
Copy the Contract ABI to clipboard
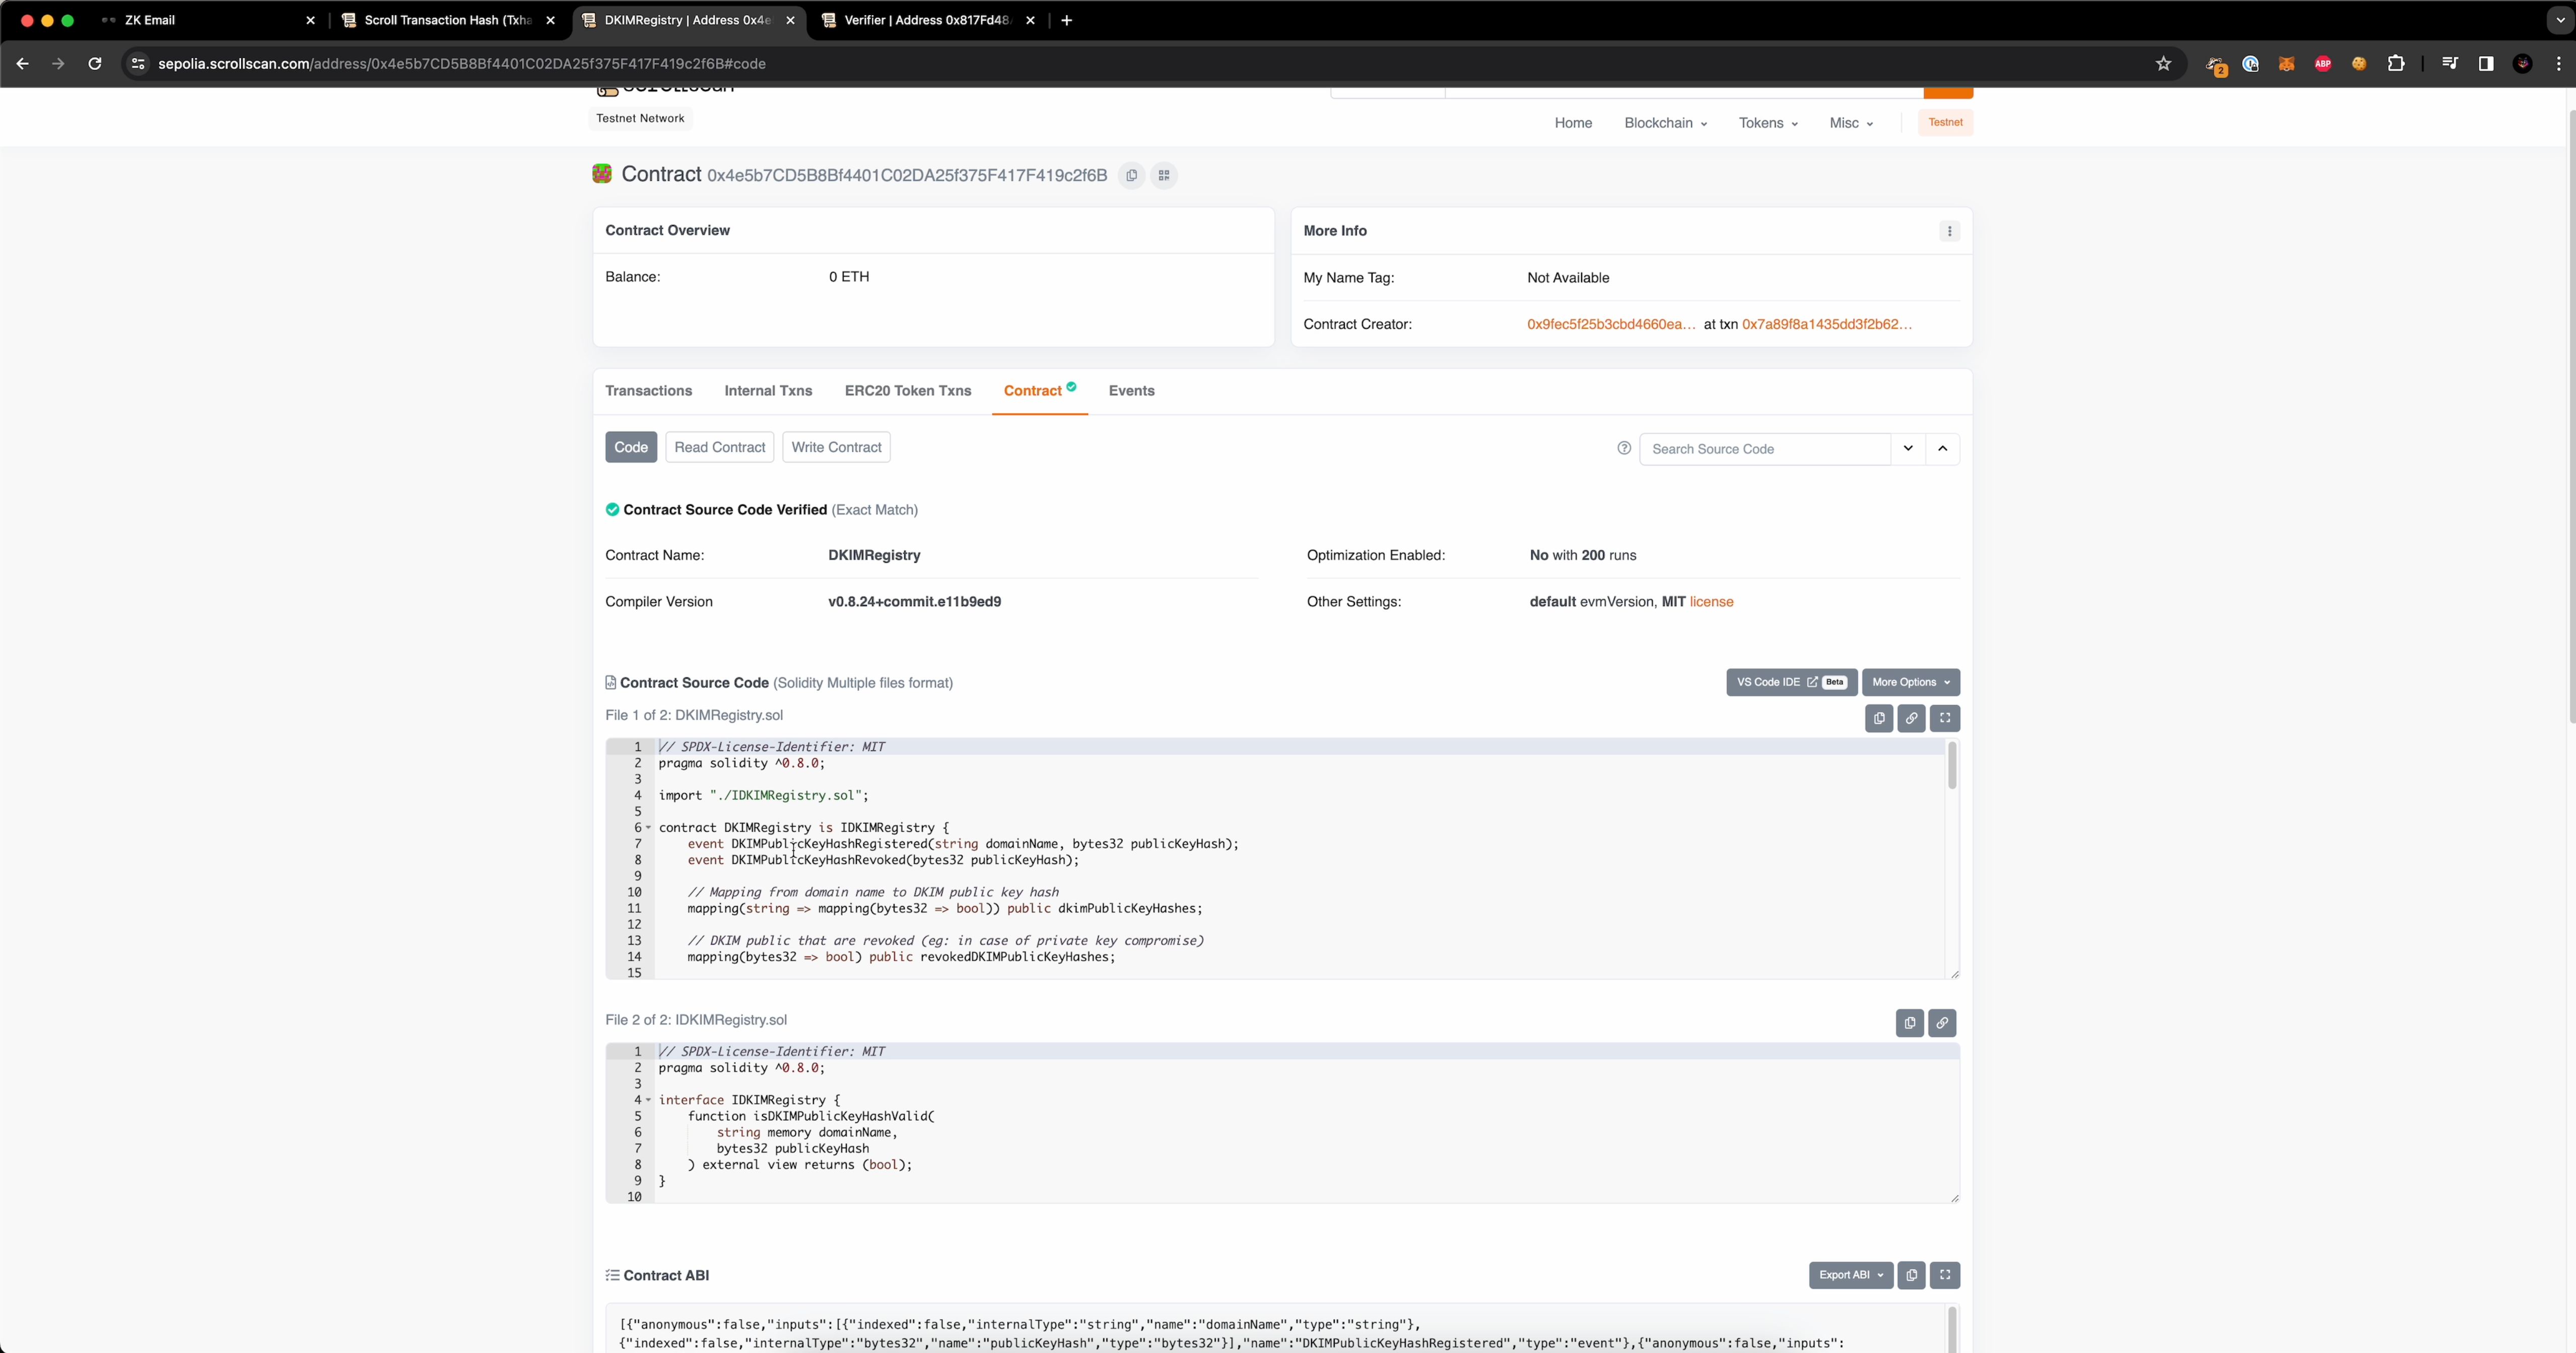[1911, 1275]
